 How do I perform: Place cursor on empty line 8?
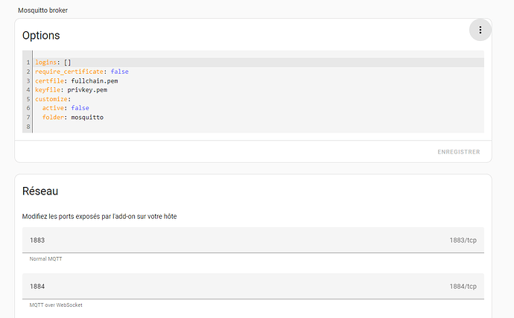coord(149,127)
